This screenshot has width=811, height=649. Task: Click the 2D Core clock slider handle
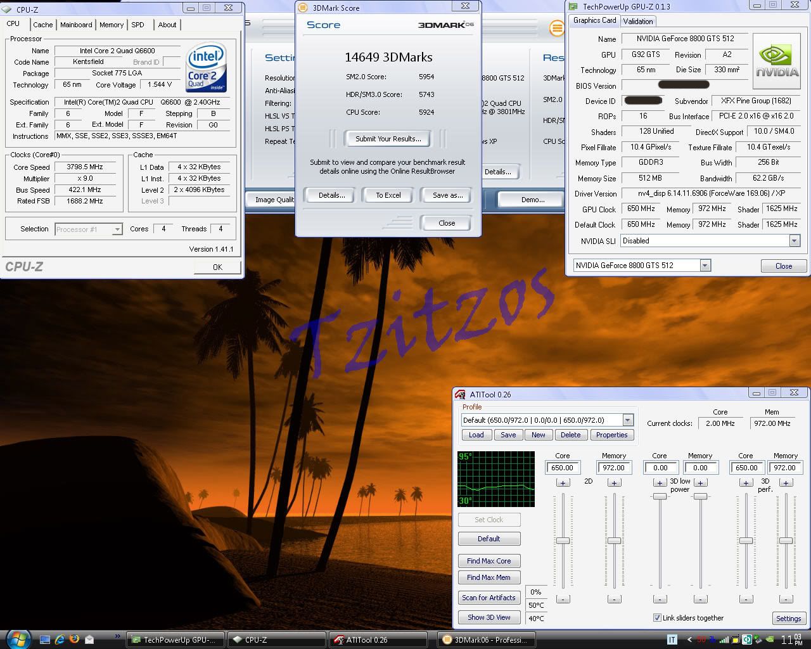[563, 541]
